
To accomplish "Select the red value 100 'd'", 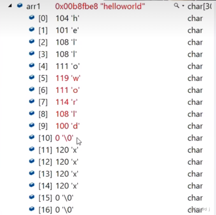I will pyautogui.click(x=68, y=126).
